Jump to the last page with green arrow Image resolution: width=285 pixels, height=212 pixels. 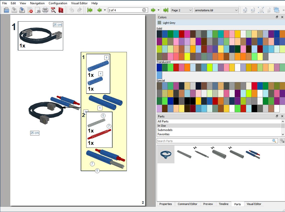(166, 10)
